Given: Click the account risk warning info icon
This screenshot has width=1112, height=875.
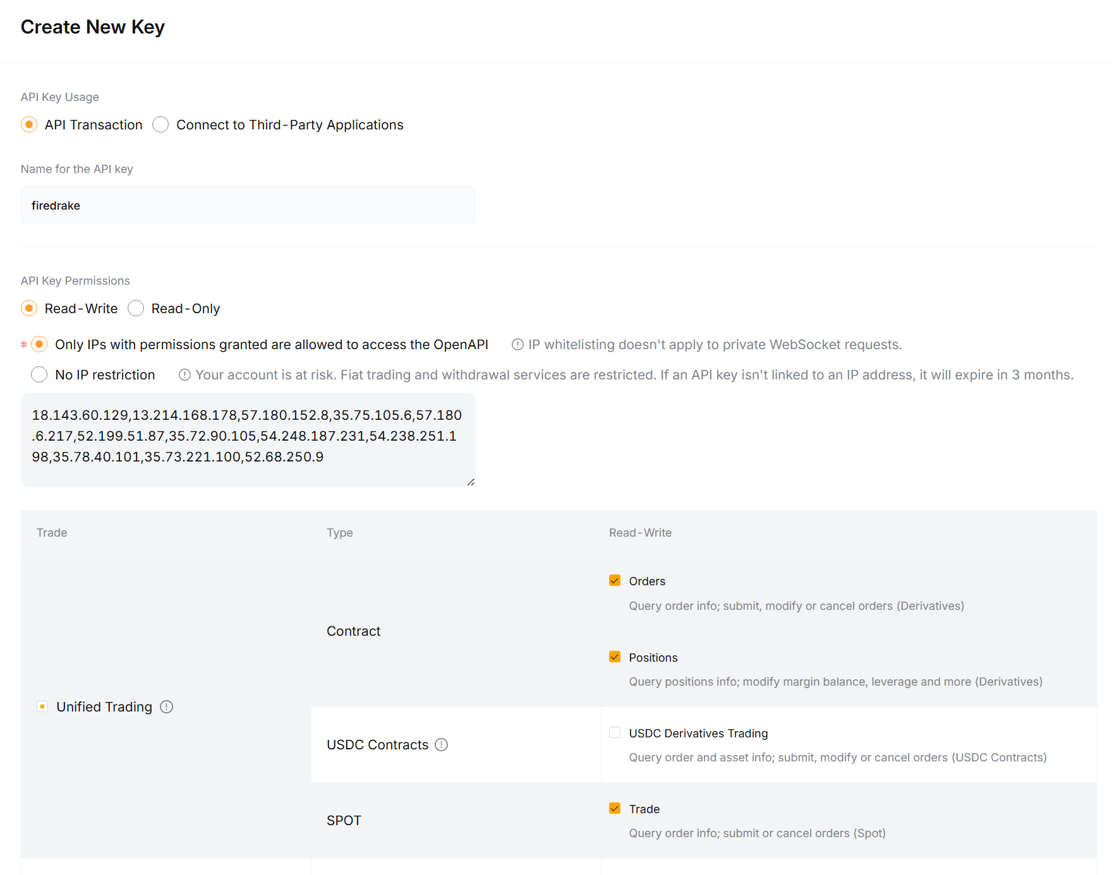Looking at the screenshot, I should point(184,375).
